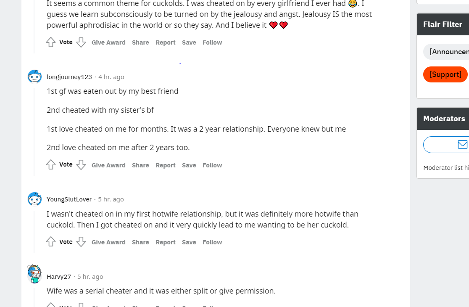Upvote longjourney123's comment
Screen dimensions: 469x307
[51, 164]
